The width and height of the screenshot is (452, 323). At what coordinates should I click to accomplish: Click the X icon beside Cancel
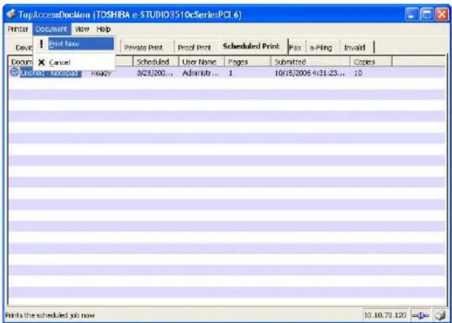click(x=42, y=62)
